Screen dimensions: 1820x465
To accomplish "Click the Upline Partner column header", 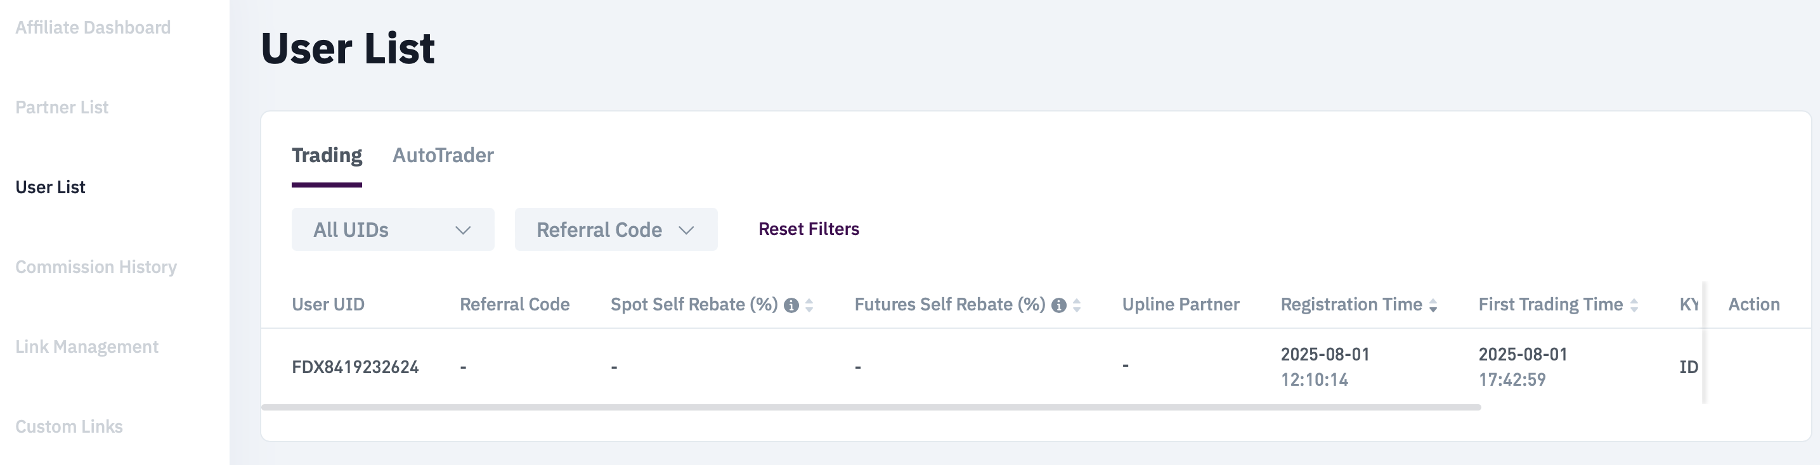I will pyautogui.click(x=1181, y=304).
